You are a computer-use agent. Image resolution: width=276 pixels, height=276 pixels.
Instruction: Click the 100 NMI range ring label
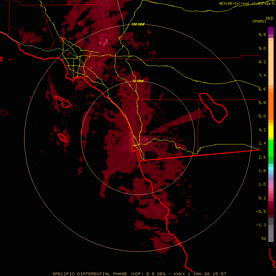[x=138, y=24]
